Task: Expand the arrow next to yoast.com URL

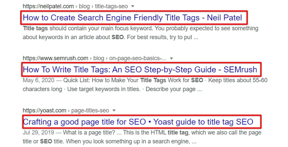Action: (113, 110)
